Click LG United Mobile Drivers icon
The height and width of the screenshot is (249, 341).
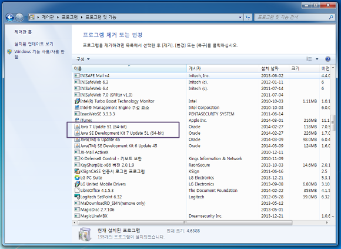click(x=77, y=184)
